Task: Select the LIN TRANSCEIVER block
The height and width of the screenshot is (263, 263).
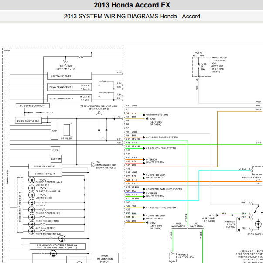Action: [69, 76]
